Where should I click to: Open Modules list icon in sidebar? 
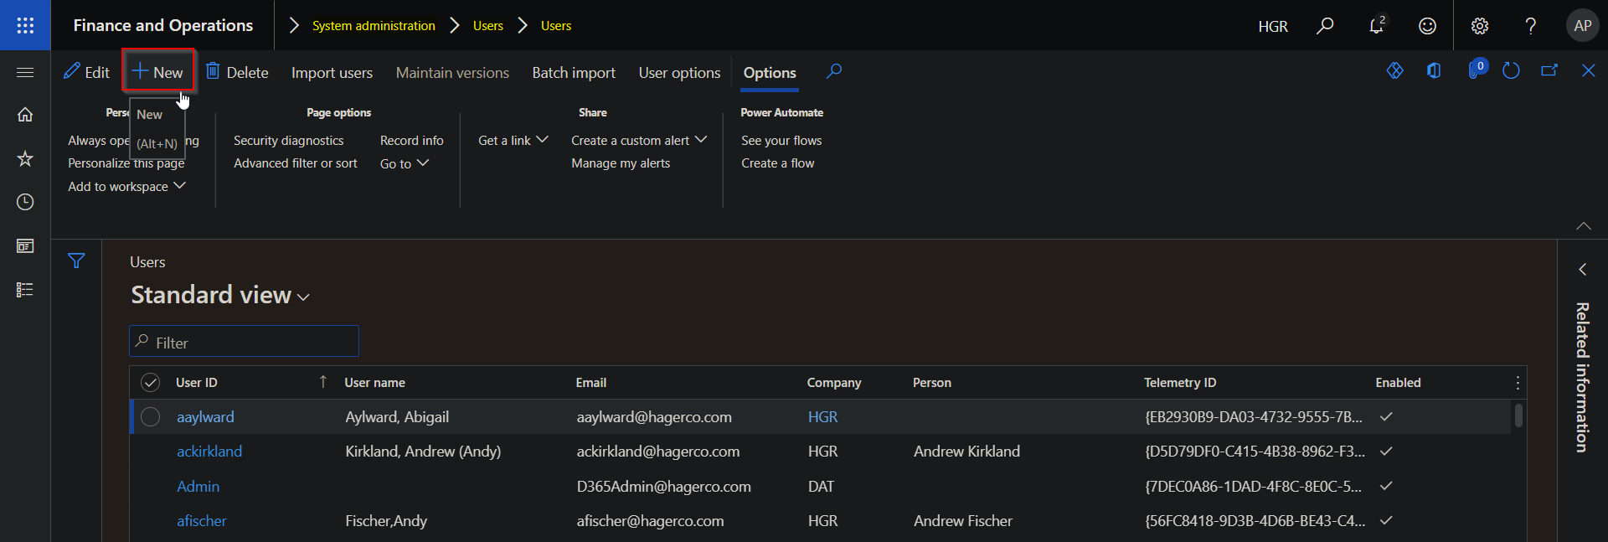(x=25, y=289)
